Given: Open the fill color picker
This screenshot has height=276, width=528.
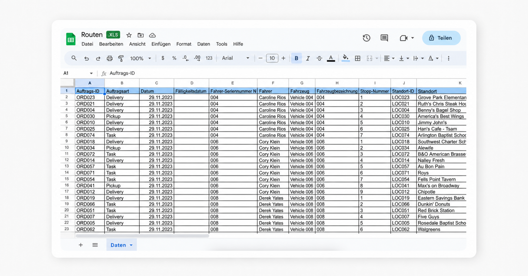Looking at the screenshot, I should point(346,58).
